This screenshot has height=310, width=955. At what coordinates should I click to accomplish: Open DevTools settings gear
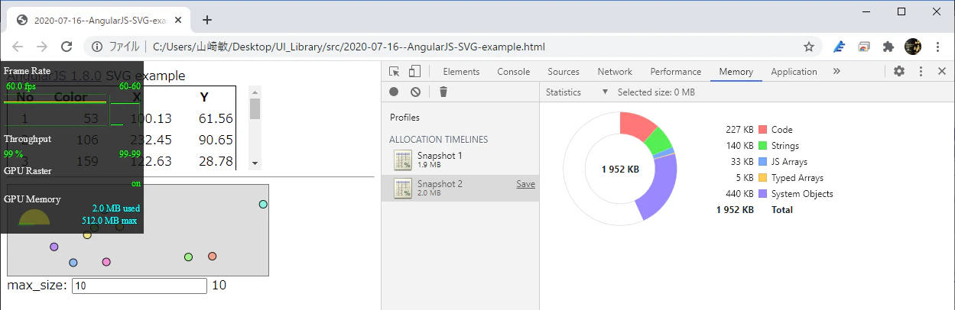tap(899, 71)
